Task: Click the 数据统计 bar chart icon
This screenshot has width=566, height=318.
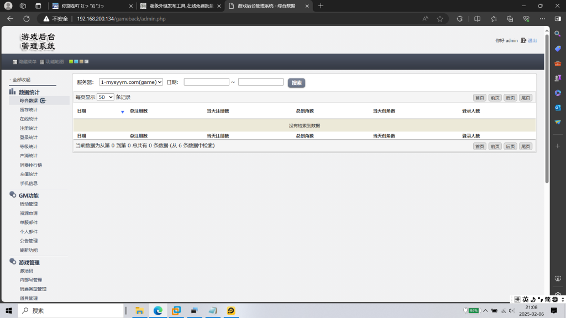Action: [x=12, y=92]
